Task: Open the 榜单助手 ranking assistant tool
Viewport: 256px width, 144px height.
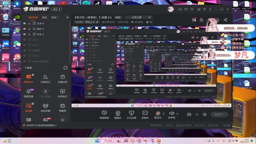Action: [x=62, y=93]
